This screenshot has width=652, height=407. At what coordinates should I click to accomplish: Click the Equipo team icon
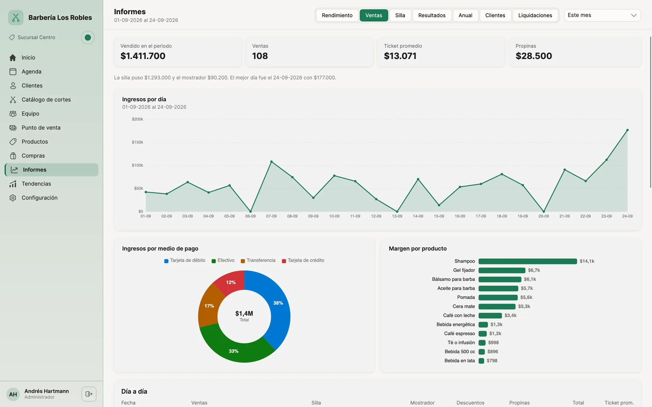[13, 114]
